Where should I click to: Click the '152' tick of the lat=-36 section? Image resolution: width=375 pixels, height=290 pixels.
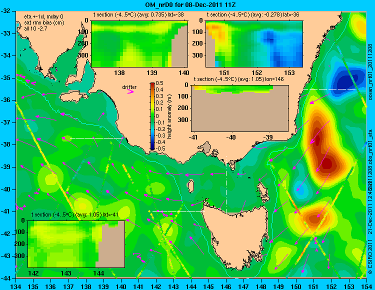point(257,73)
